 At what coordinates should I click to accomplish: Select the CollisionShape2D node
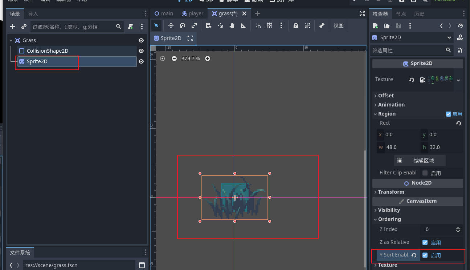click(77, 51)
